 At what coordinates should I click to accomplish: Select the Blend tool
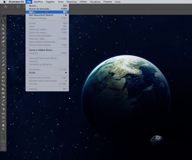click(x=3, y=105)
